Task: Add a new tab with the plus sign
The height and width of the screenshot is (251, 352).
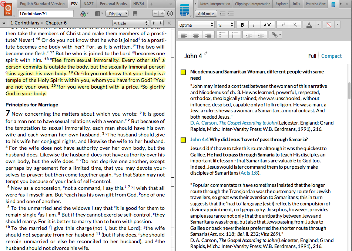Action: click(151, 4)
